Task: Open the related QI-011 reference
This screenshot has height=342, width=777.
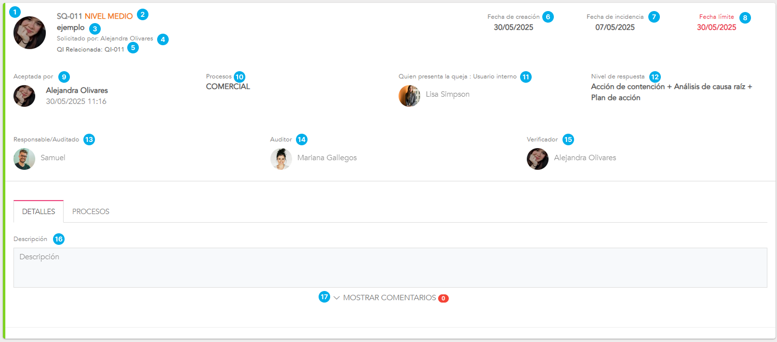Action: click(x=114, y=50)
